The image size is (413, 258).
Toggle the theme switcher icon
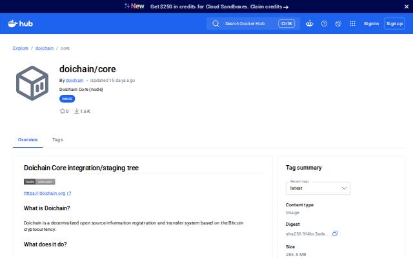[338, 24]
